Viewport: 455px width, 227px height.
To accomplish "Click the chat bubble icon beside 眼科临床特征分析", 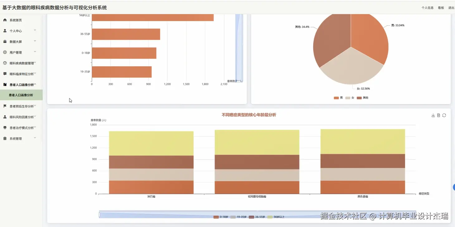I will point(5,74).
